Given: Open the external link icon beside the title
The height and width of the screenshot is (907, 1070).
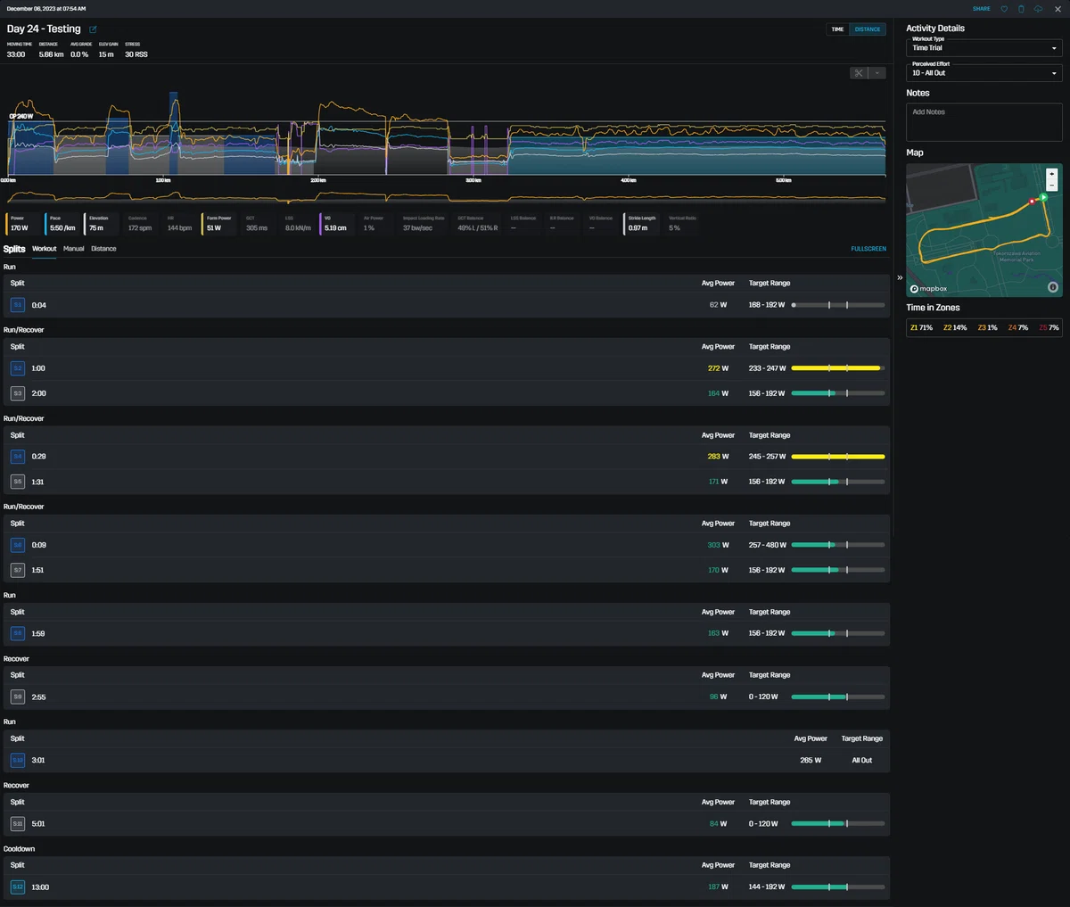Looking at the screenshot, I should point(93,29).
